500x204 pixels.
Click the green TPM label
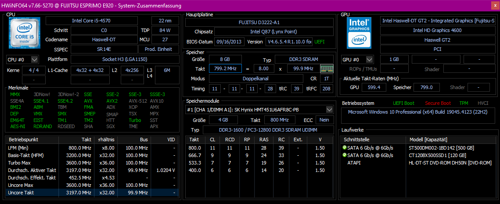coord(464,103)
